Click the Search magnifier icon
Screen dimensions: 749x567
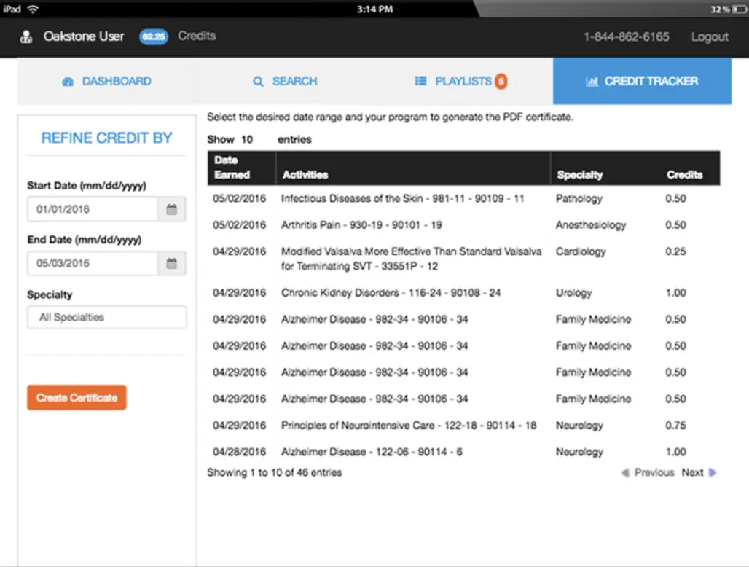tap(258, 82)
